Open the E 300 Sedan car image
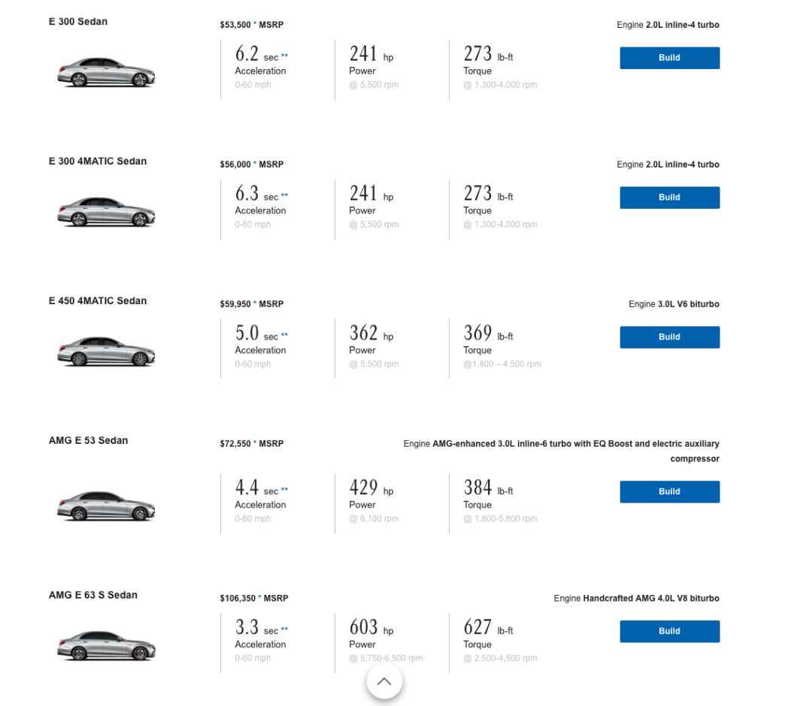 106,72
